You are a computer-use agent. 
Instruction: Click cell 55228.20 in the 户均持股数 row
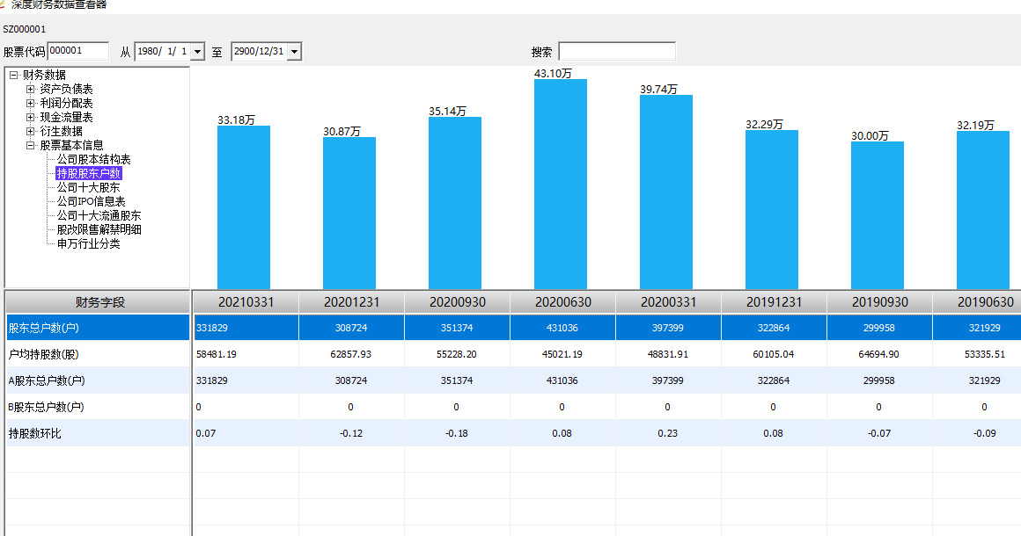click(x=457, y=355)
